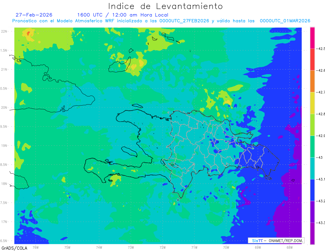Pick the red legend swatch below -42.5
The height and width of the screenshot is (251, 325).
pos(312,59)
